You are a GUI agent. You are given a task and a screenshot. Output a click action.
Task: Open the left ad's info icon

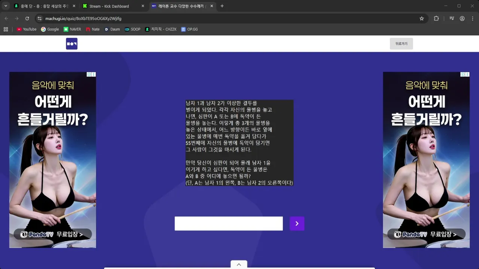89,74
